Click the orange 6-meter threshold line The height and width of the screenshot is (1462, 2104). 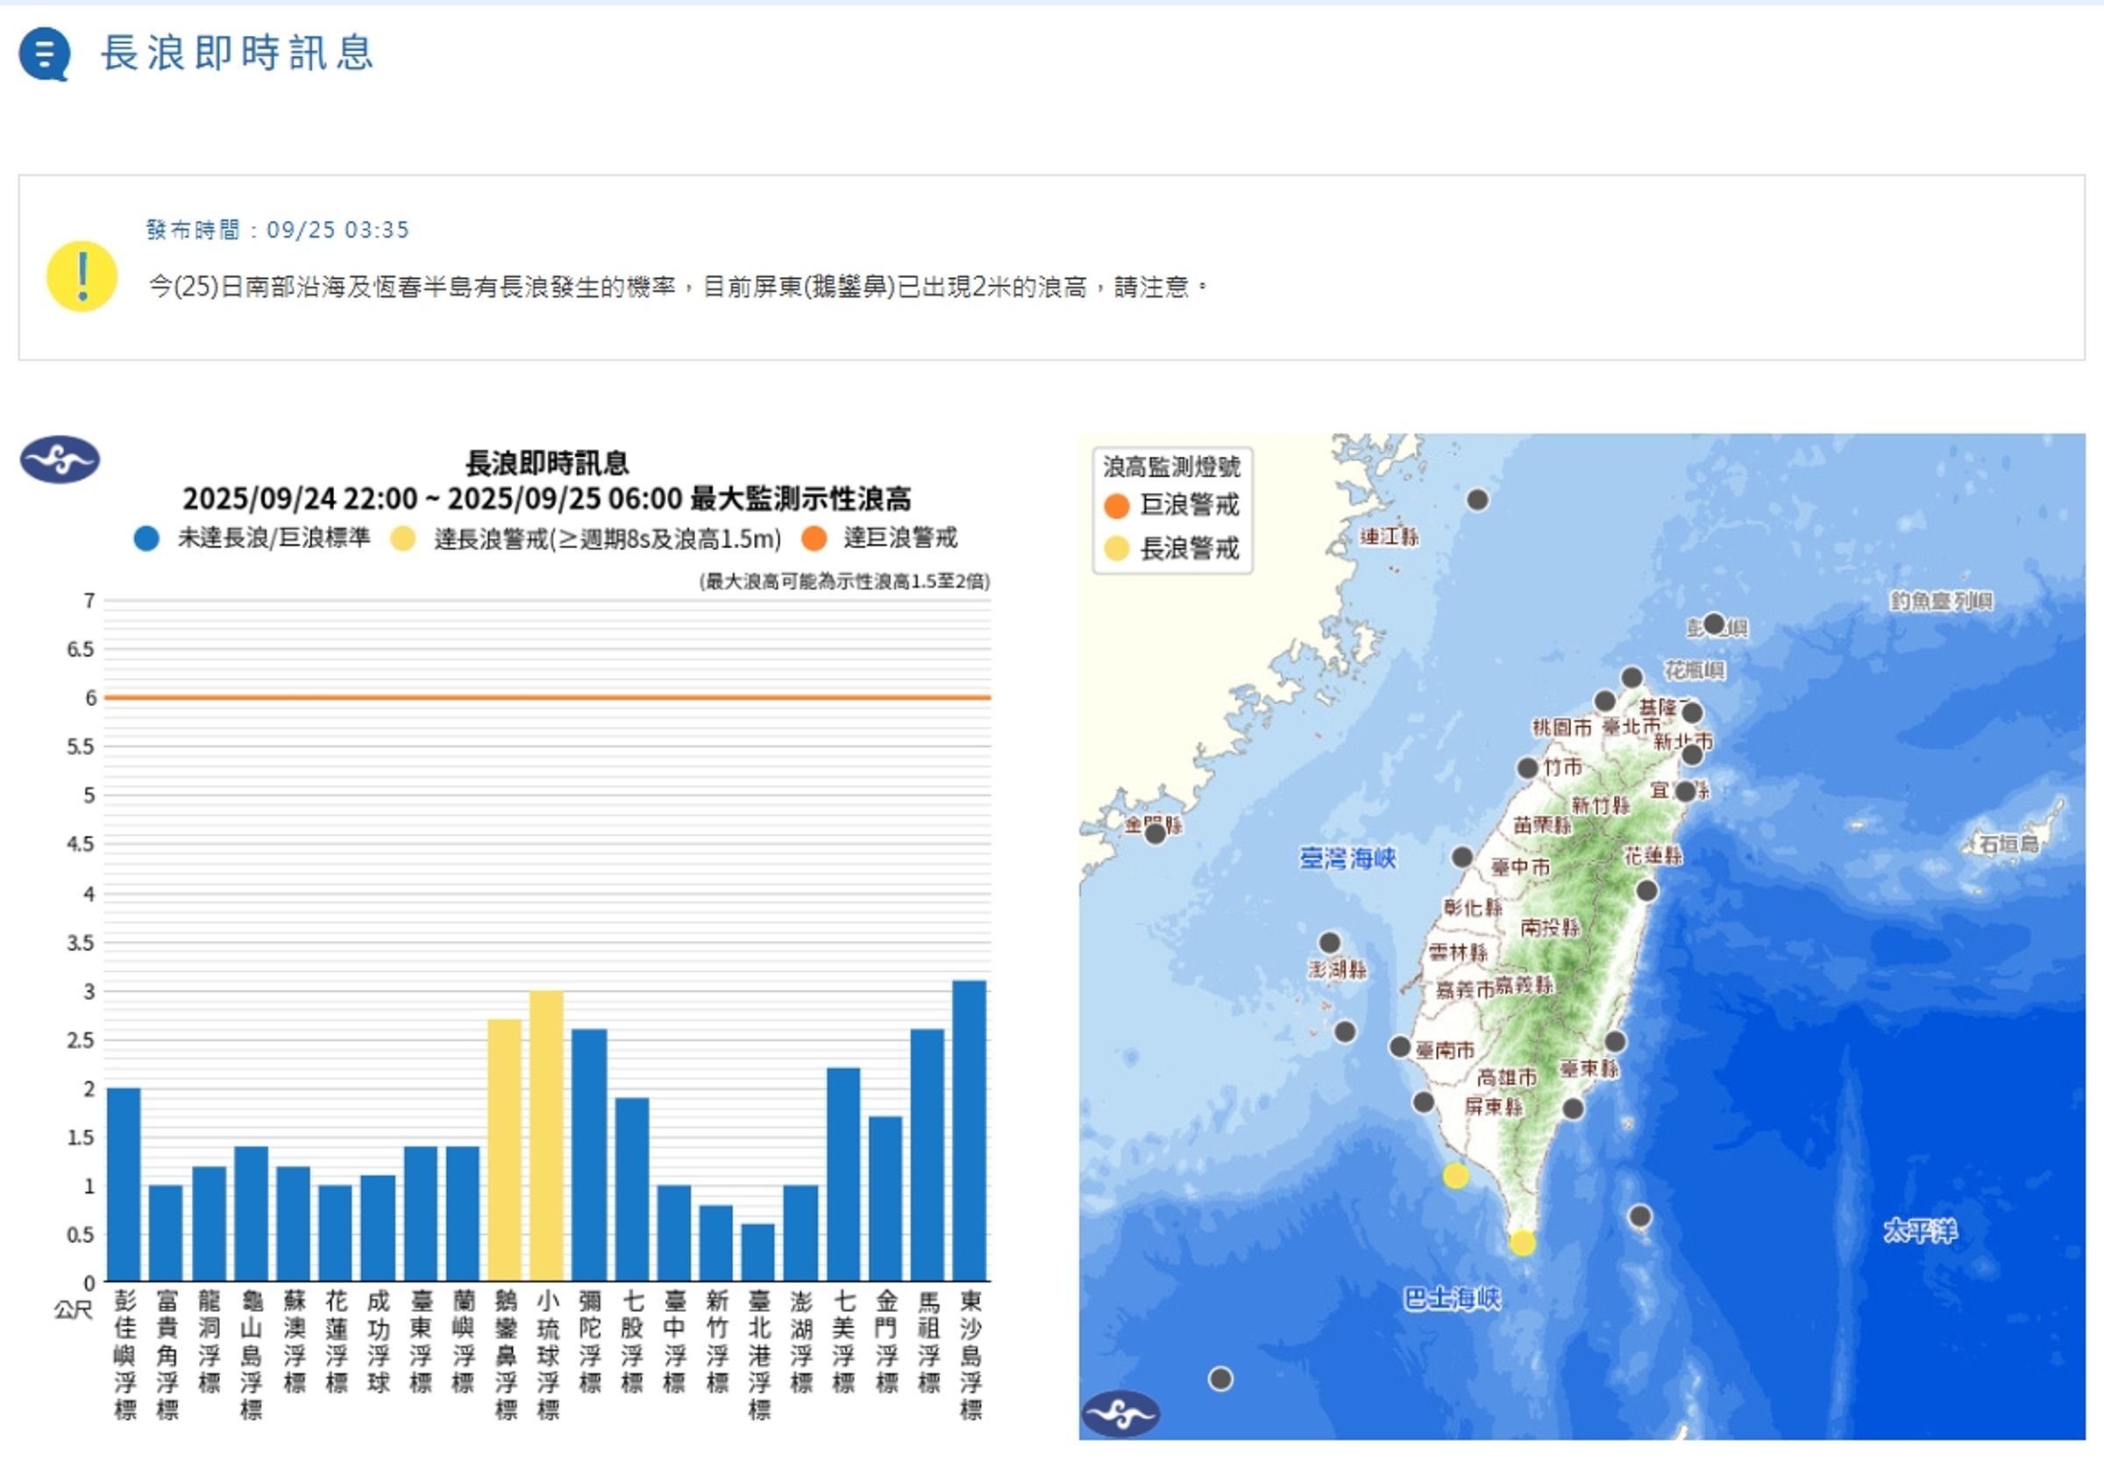[x=548, y=697]
